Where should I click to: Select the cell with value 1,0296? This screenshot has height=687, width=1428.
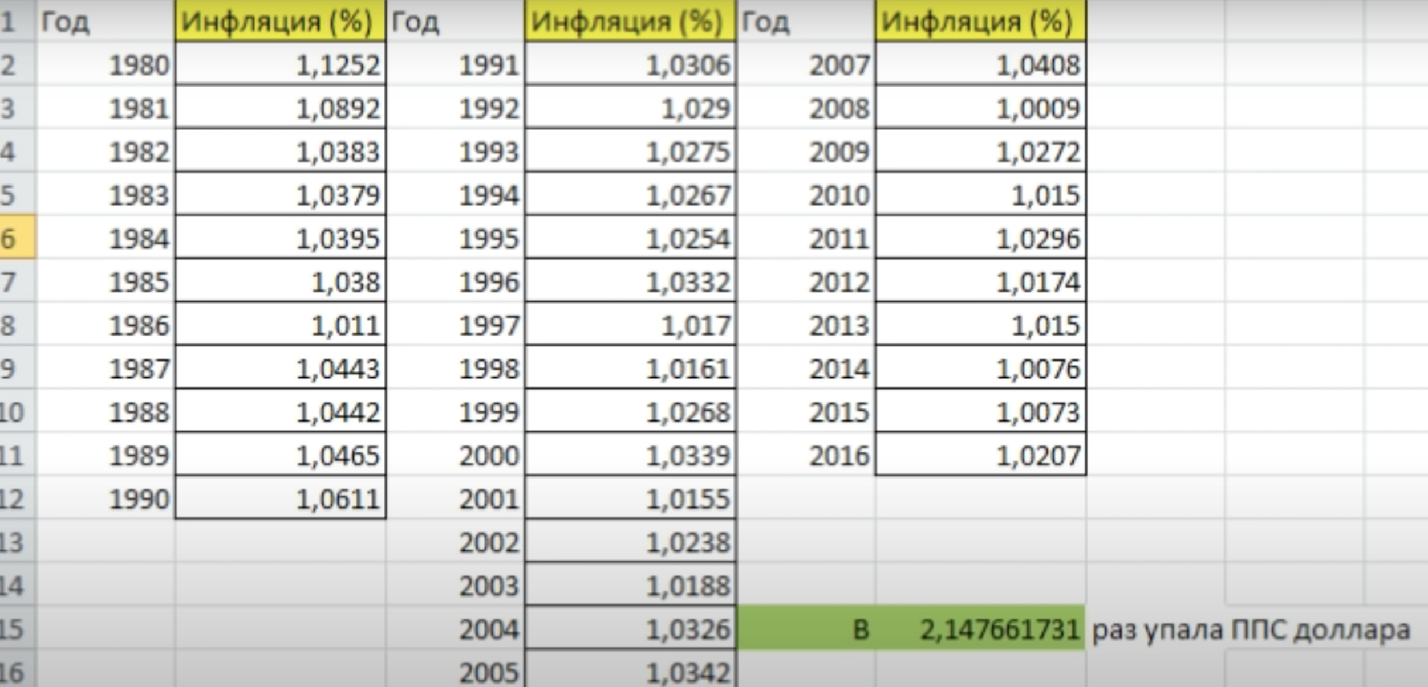980,238
